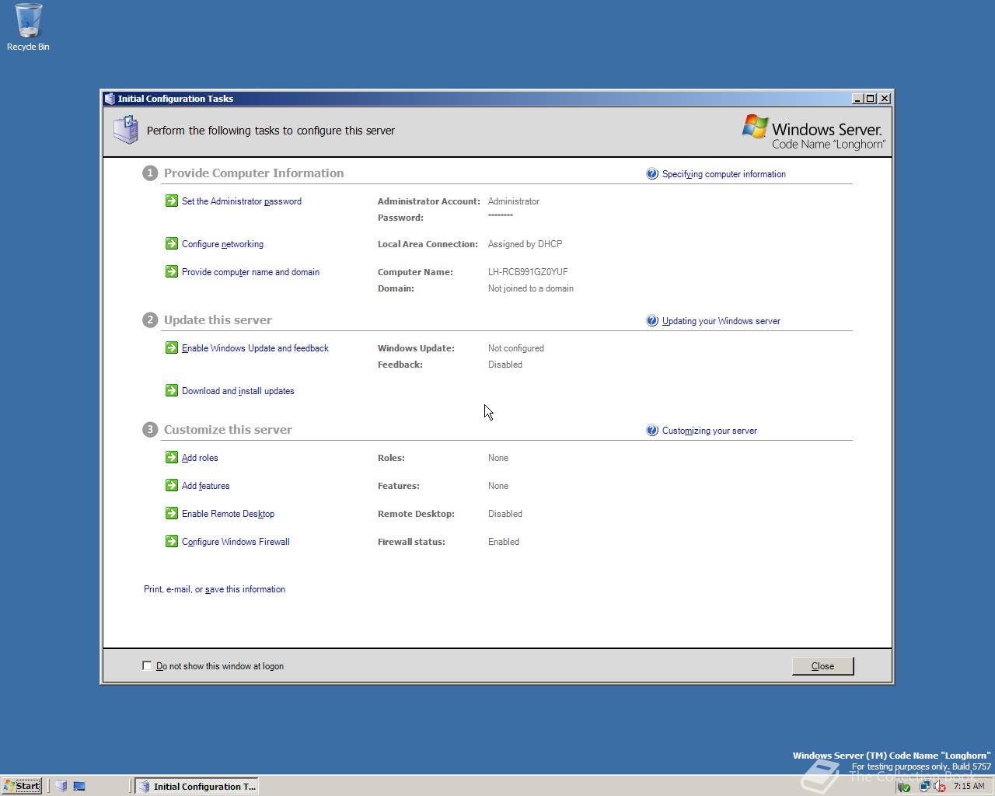Click the Customize this server heading
The width and height of the screenshot is (995, 796).
click(228, 429)
